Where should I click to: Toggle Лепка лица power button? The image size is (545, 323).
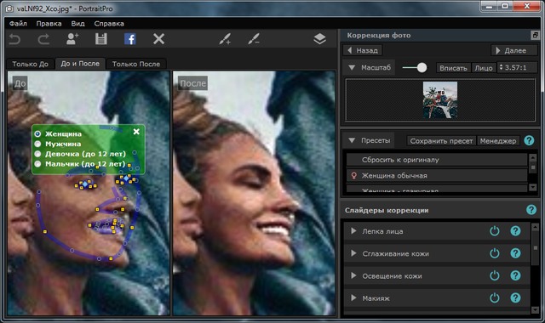coord(494,231)
